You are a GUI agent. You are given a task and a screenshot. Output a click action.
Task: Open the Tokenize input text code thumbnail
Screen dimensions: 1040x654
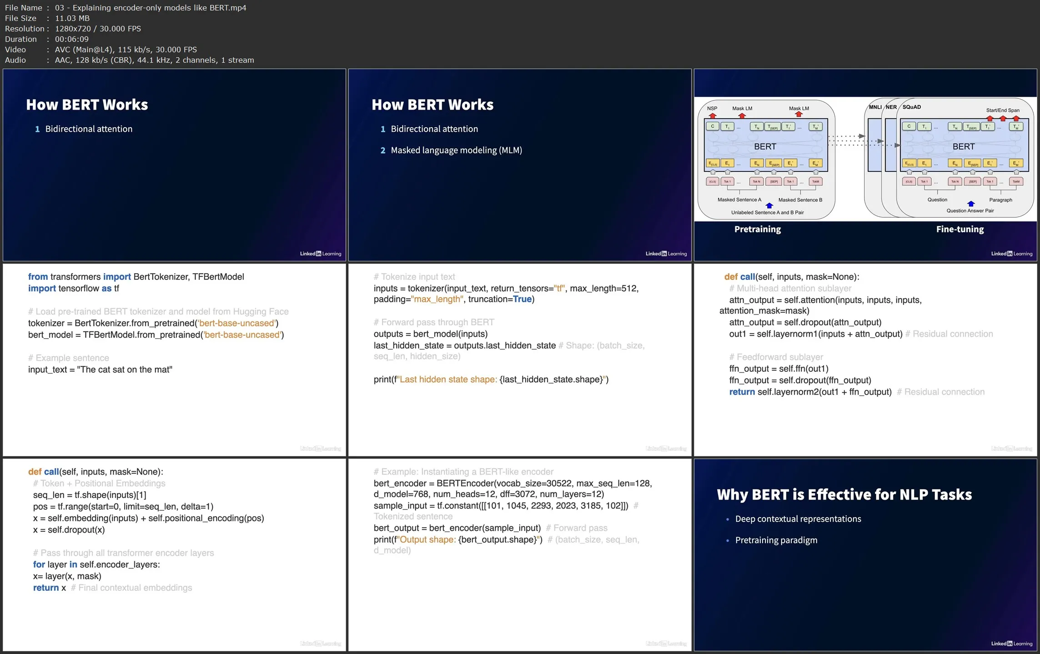pyautogui.click(x=520, y=360)
